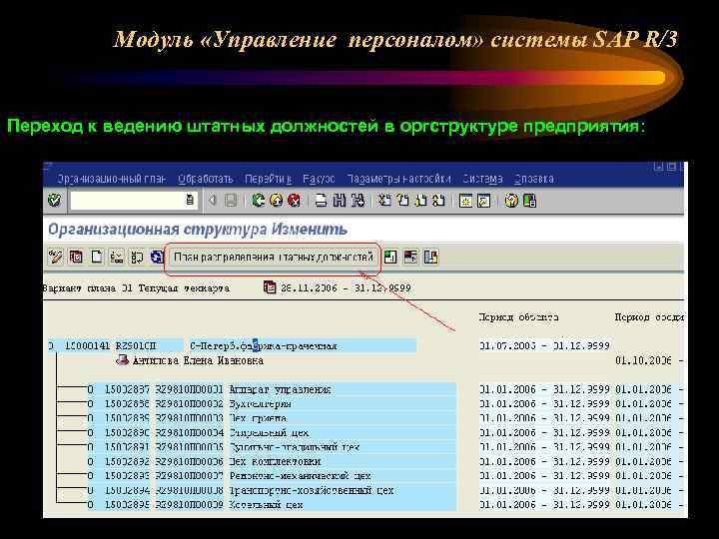Image resolution: width=719 pixels, height=539 pixels.
Task: Click the blue Refresh icon
Action: (157, 257)
